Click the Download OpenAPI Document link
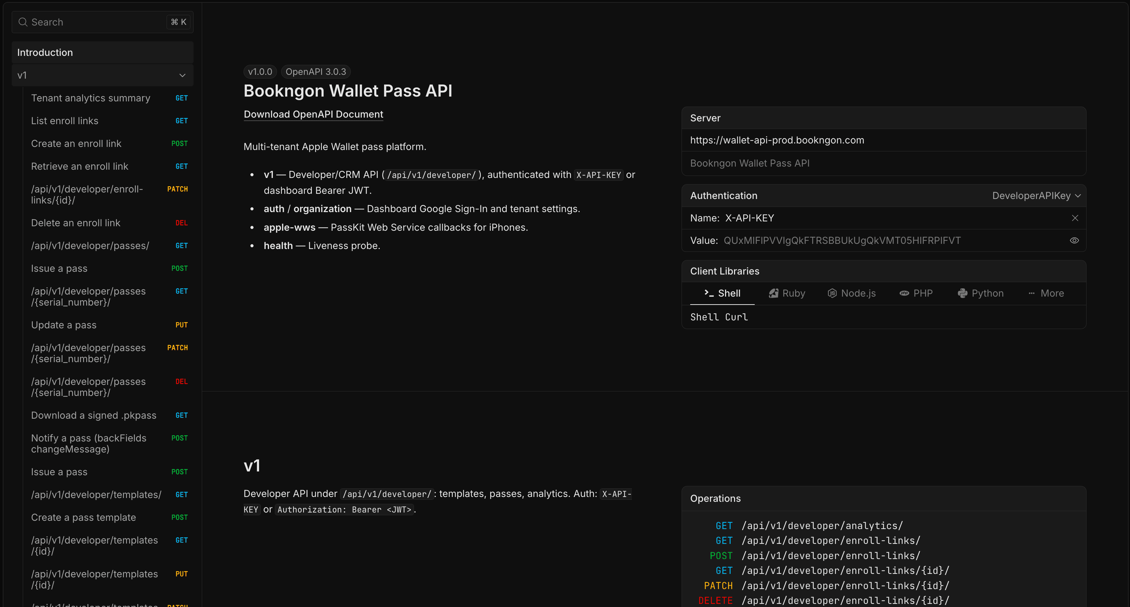 [313, 114]
